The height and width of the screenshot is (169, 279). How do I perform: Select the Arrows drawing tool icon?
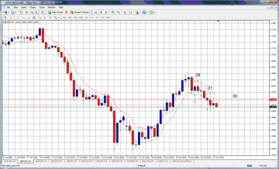56,17
